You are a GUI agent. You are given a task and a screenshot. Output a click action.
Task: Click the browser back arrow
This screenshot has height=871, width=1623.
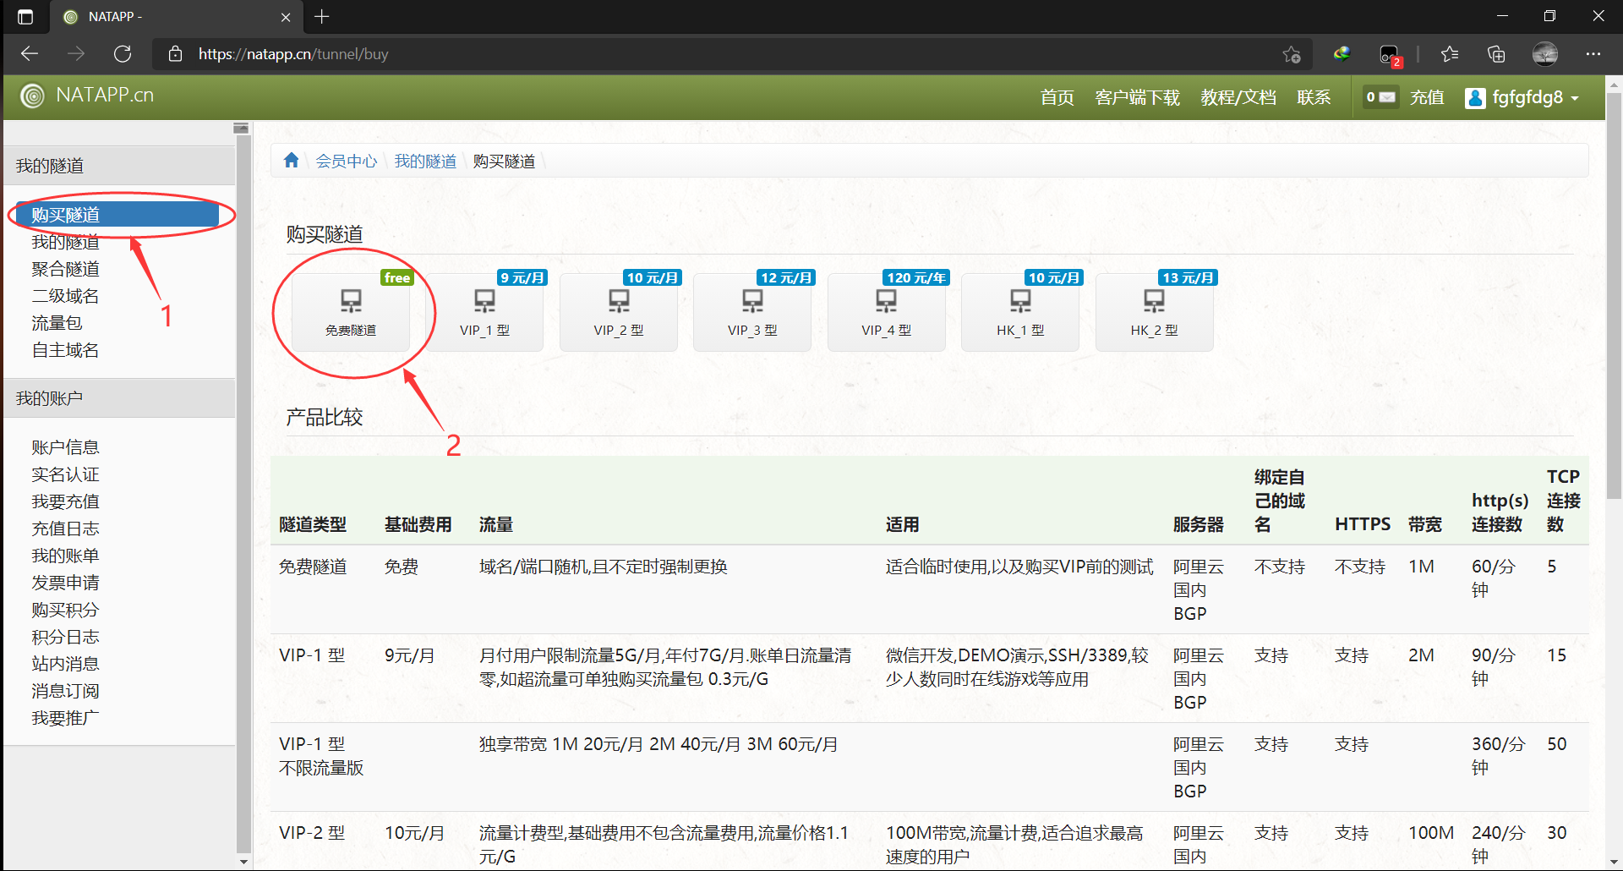[x=30, y=53]
